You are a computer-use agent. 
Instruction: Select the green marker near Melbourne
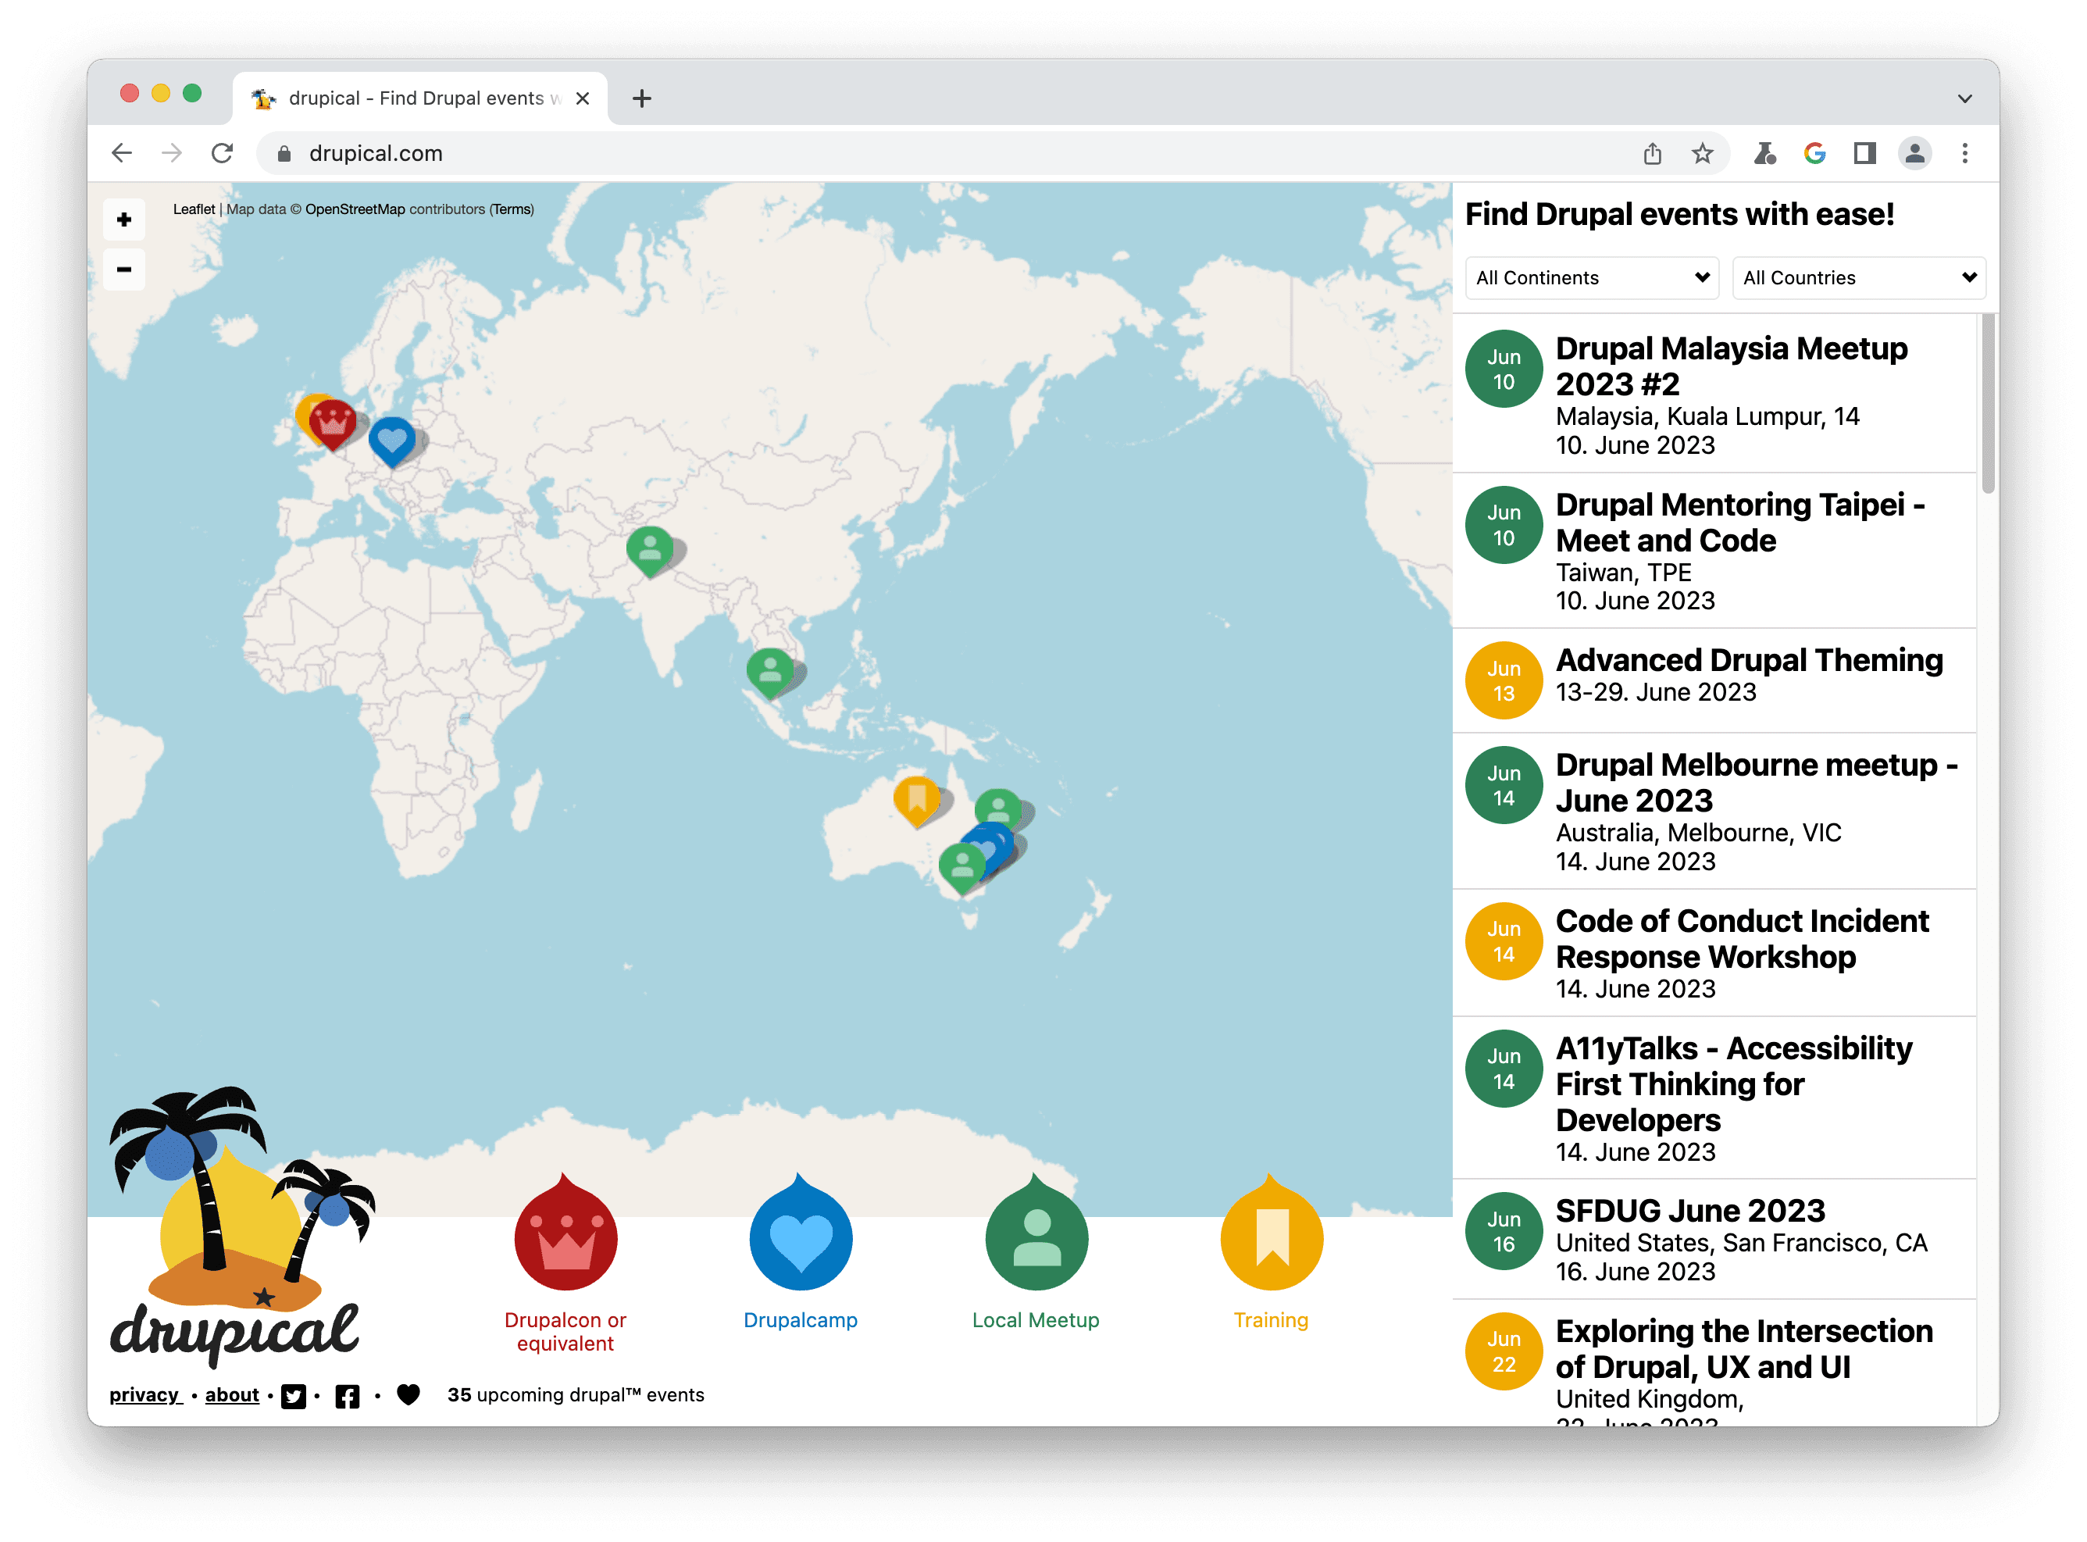click(x=962, y=868)
